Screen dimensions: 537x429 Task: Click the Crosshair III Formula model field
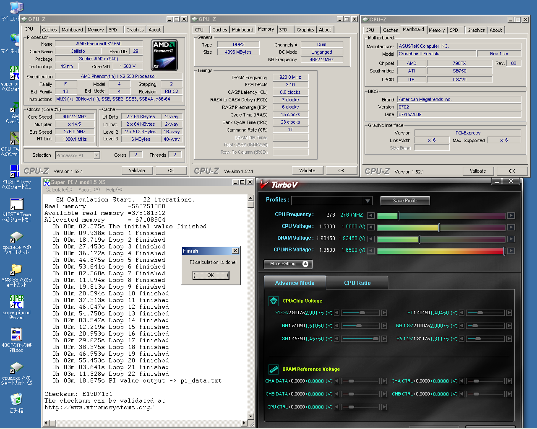coord(437,54)
